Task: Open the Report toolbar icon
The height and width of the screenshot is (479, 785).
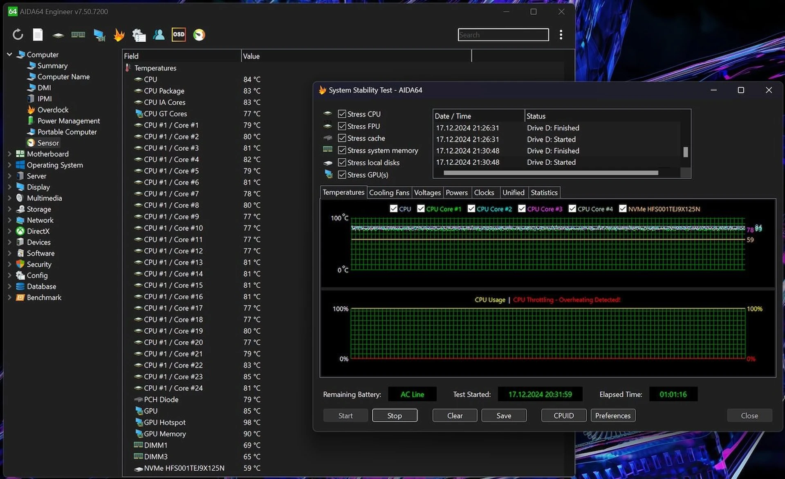Action: (38, 35)
